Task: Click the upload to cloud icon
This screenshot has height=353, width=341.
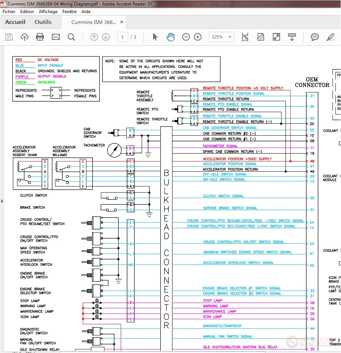Action: point(25,37)
